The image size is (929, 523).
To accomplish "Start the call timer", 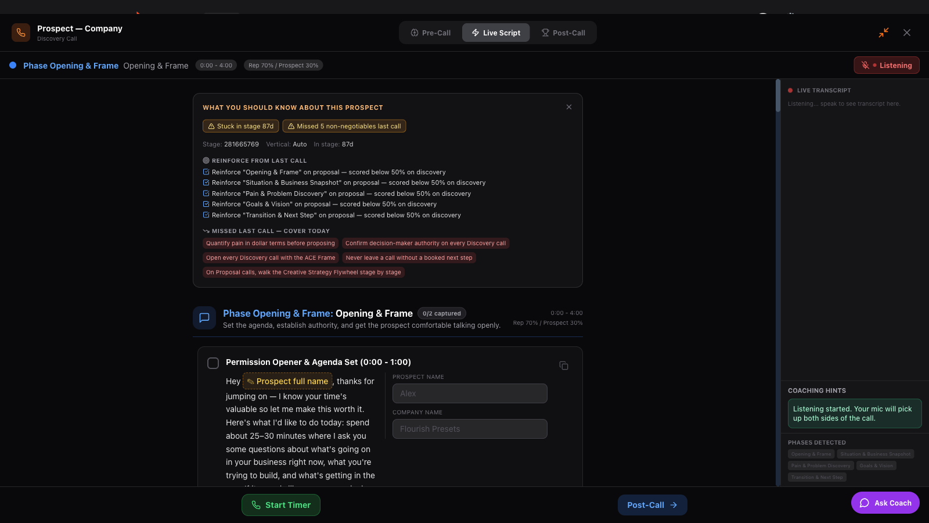I will (281, 505).
